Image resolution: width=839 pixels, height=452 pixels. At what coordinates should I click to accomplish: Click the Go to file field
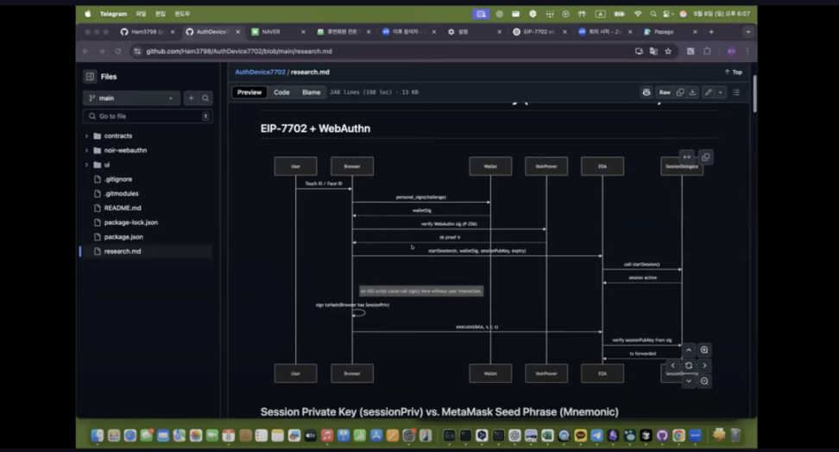pyautogui.click(x=148, y=116)
